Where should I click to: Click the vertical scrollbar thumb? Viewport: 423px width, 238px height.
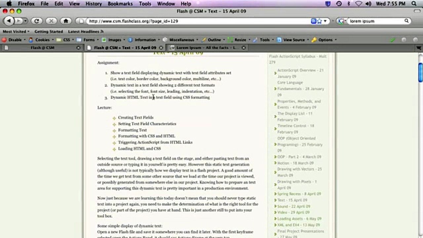420,72
